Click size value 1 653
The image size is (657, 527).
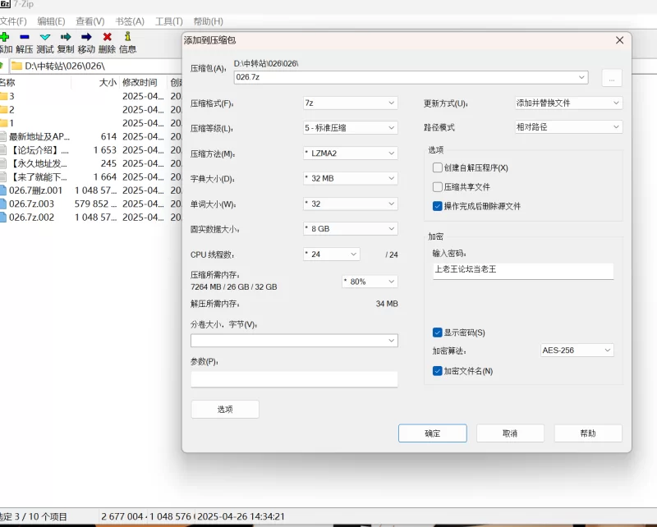[105, 150]
